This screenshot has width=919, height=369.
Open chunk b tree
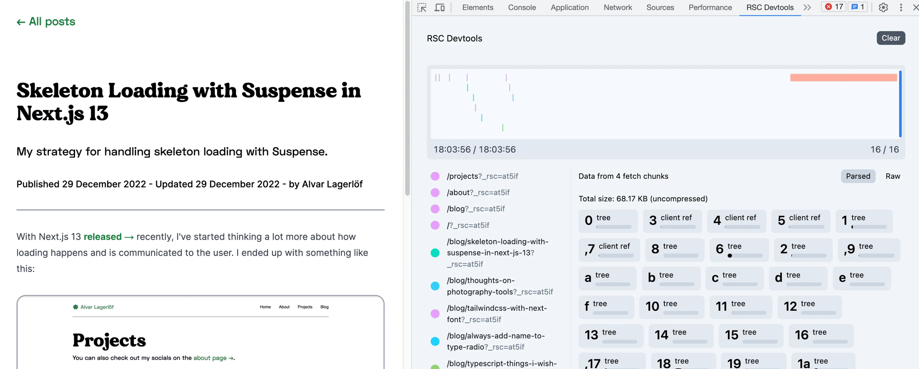[671, 278]
